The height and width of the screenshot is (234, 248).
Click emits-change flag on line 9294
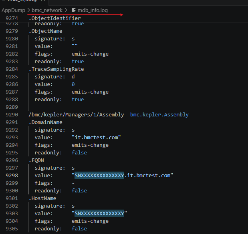click(90, 145)
